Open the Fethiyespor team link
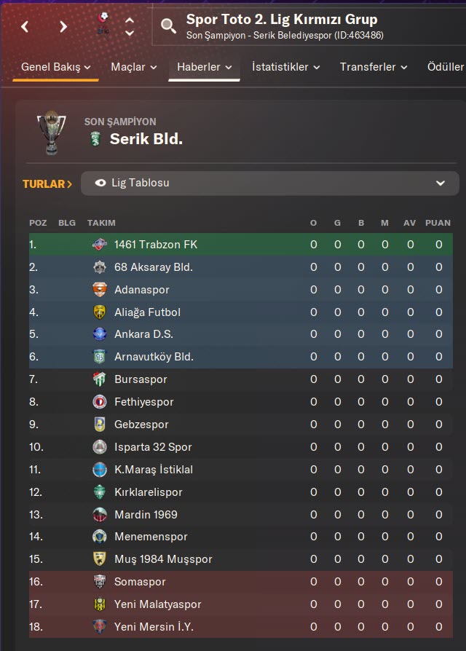Viewport: 466px width, 651px height. coord(143,402)
